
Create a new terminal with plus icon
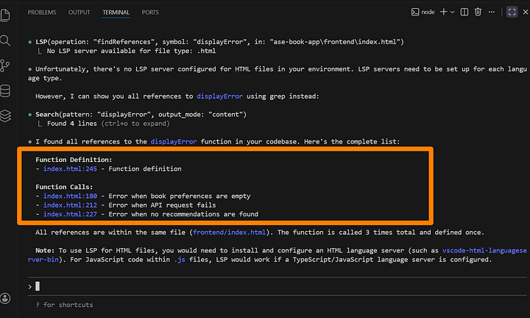coord(443,13)
